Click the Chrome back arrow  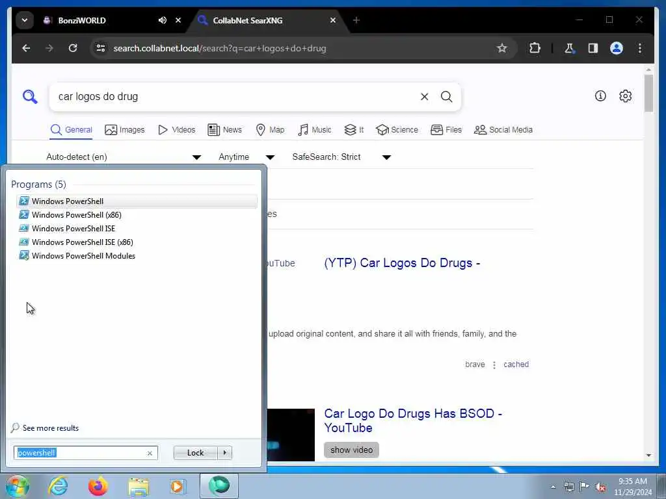coord(26,48)
